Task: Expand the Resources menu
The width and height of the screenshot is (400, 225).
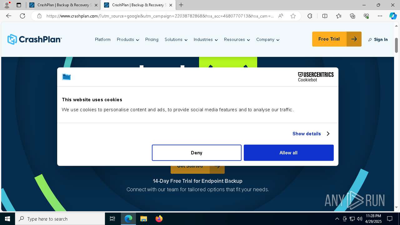Action: [x=237, y=39]
